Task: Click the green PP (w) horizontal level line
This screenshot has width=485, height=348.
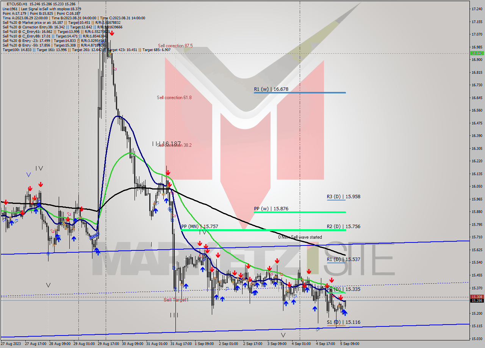Action: (300, 212)
